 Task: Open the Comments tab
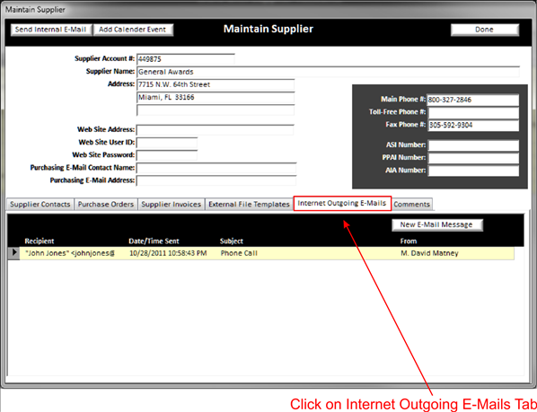pyautogui.click(x=411, y=205)
